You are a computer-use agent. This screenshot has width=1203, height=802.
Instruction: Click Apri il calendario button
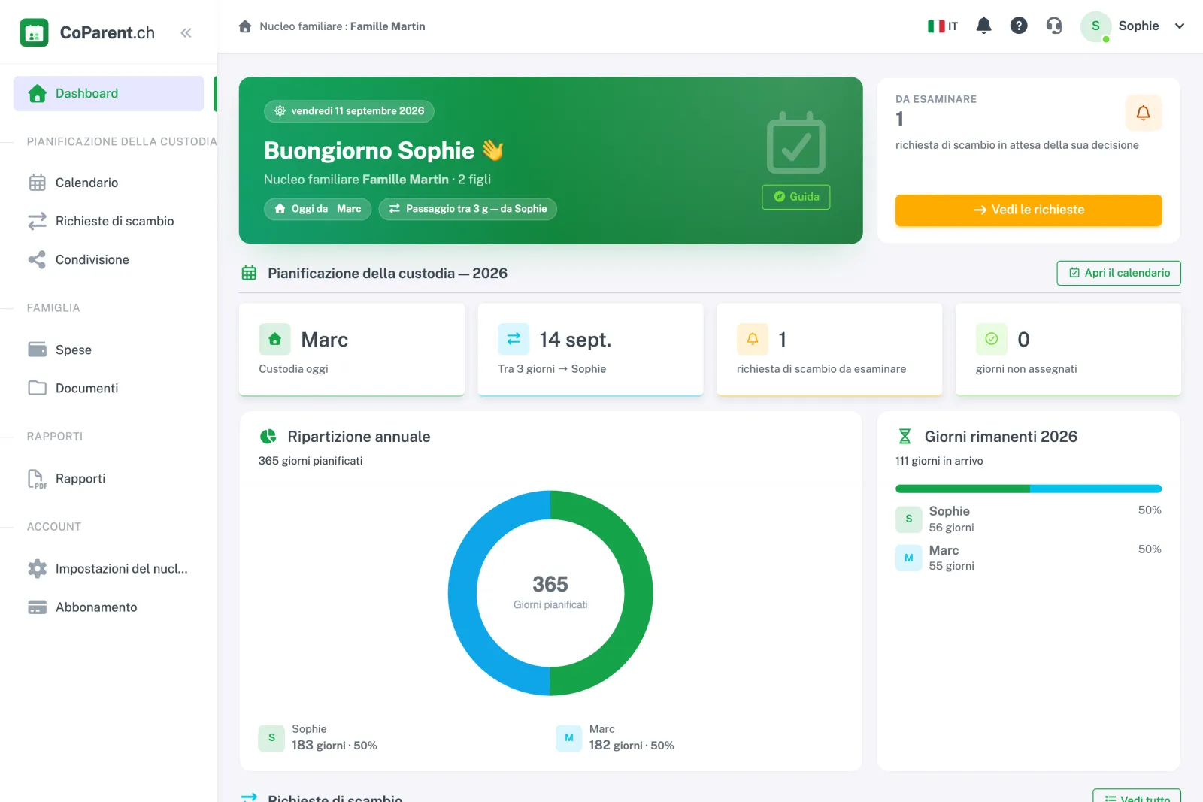(x=1119, y=273)
